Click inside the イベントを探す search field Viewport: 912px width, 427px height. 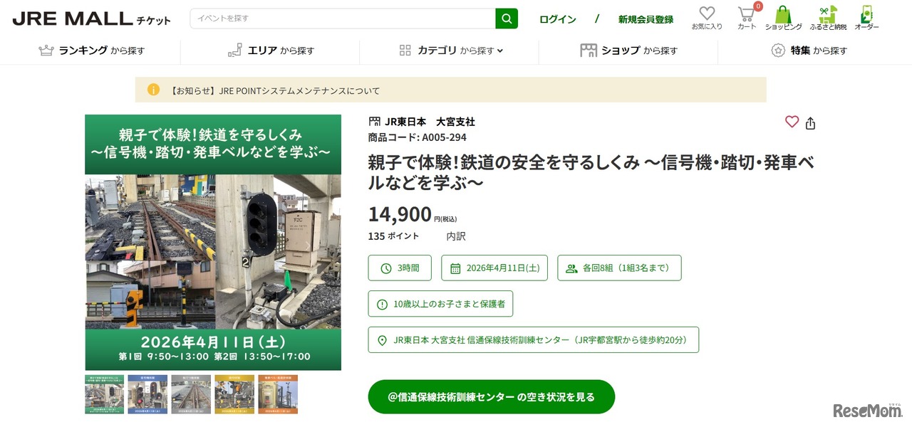click(x=321, y=18)
